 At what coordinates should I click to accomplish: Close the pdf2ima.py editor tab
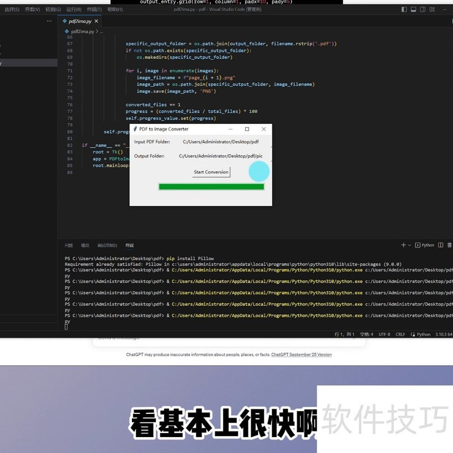point(97,21)
